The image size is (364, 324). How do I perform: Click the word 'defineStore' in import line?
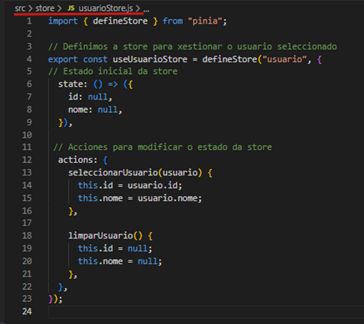tap(120, 21)
